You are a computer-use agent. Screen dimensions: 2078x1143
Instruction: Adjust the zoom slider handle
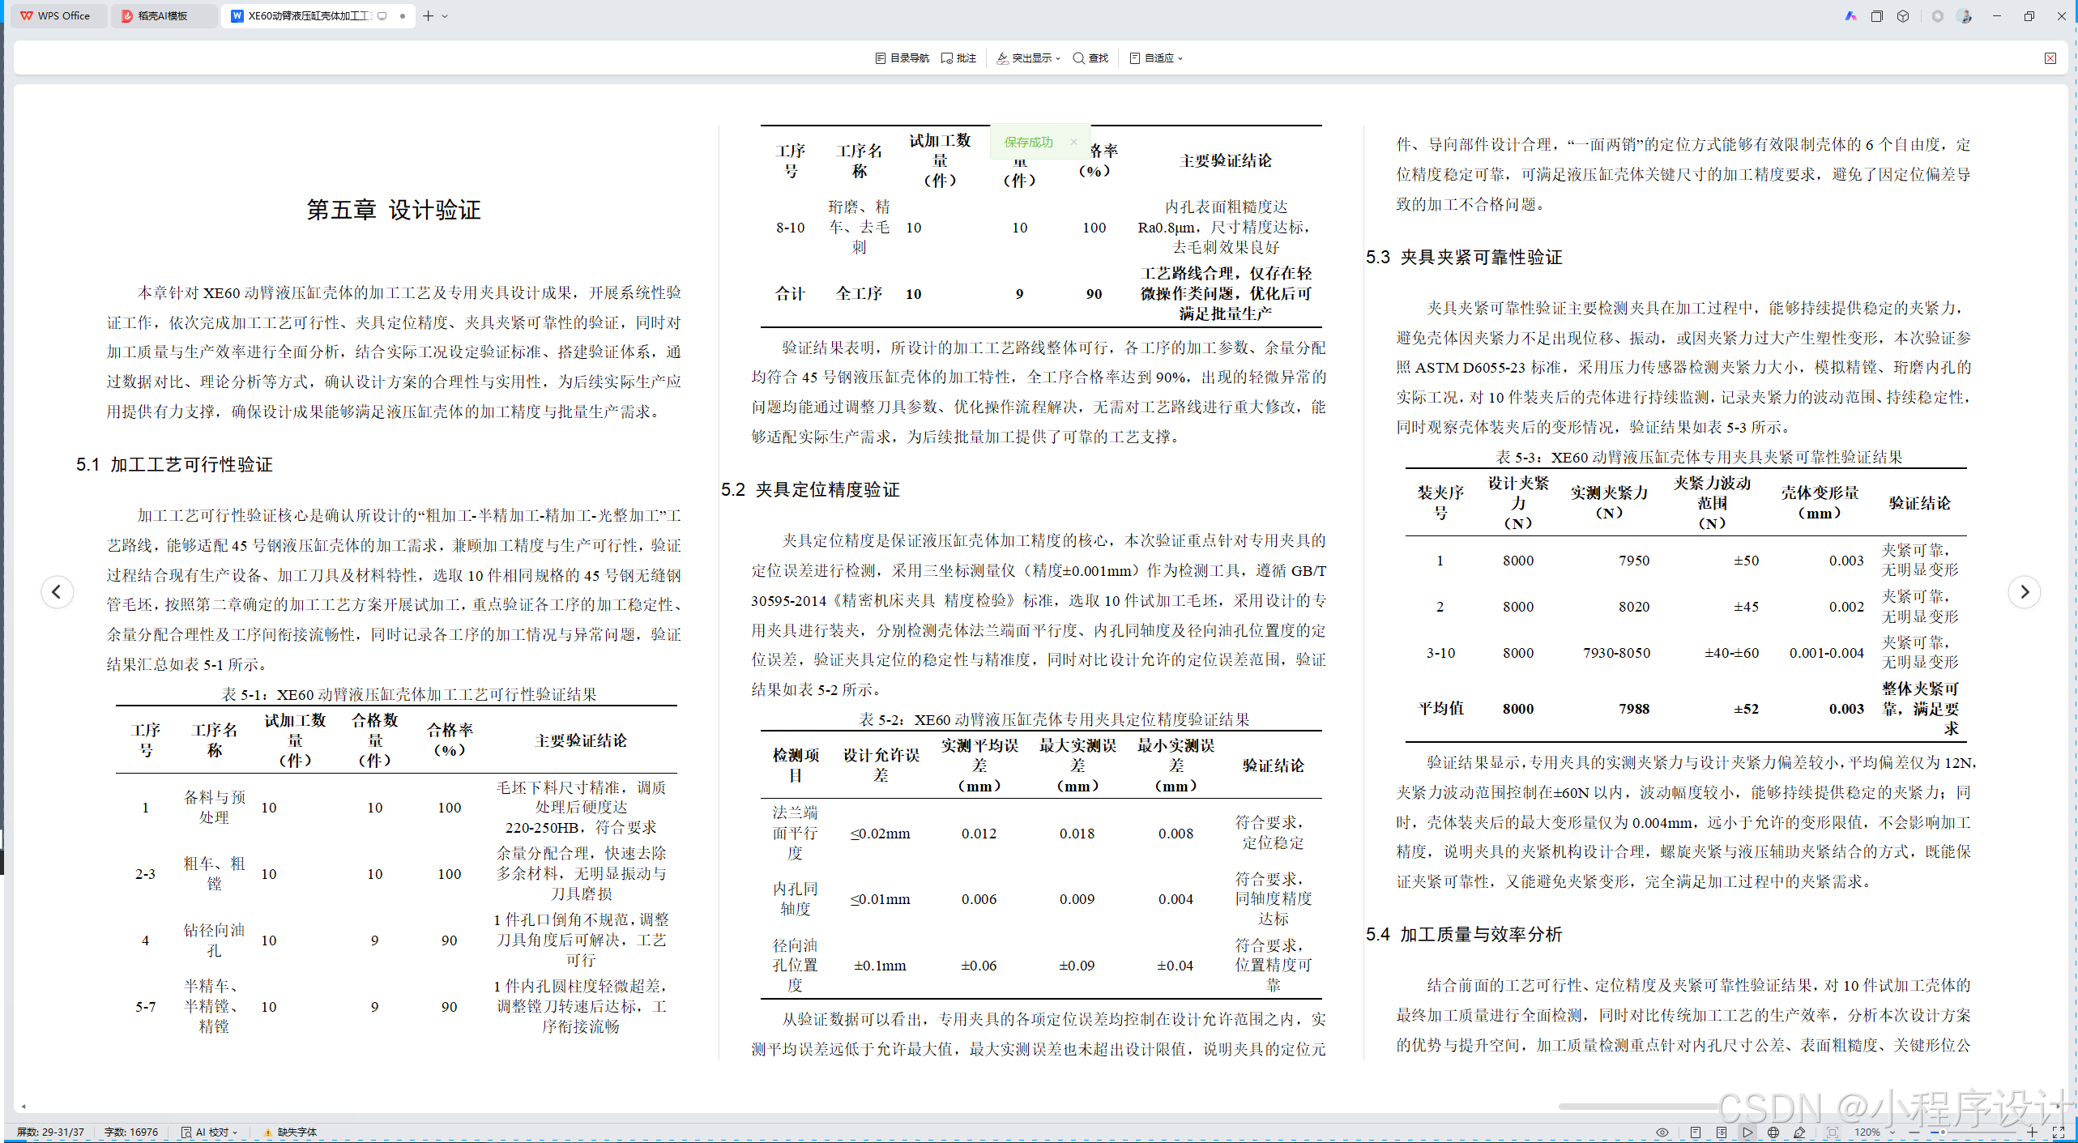pyautogui.click(x=1943, y=1132)
